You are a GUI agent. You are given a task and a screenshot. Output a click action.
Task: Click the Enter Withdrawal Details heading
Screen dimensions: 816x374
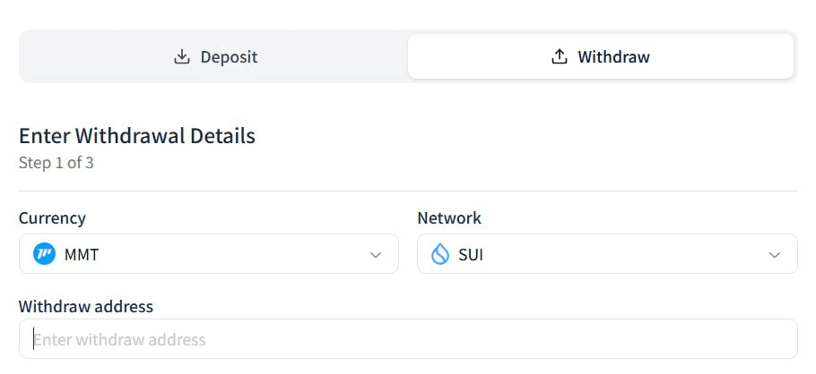click(x=137, y=136)
